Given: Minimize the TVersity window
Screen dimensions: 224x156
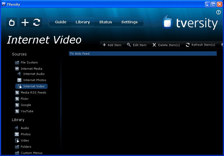Looking at the screenshot, I should pos(208,4).
